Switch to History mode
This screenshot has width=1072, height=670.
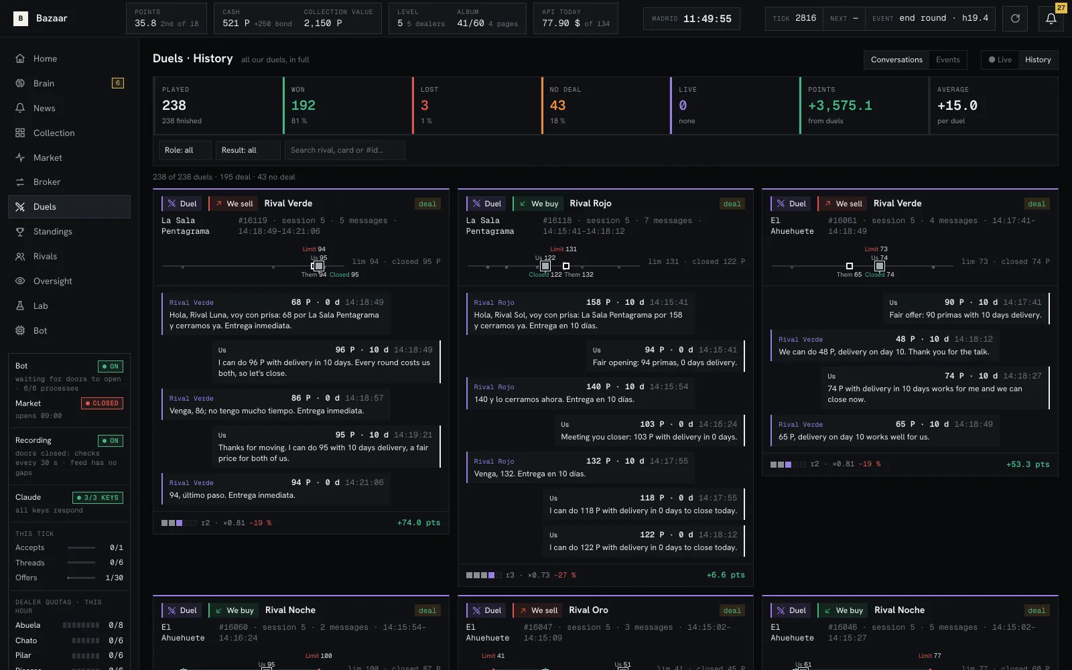(1038, 60)
